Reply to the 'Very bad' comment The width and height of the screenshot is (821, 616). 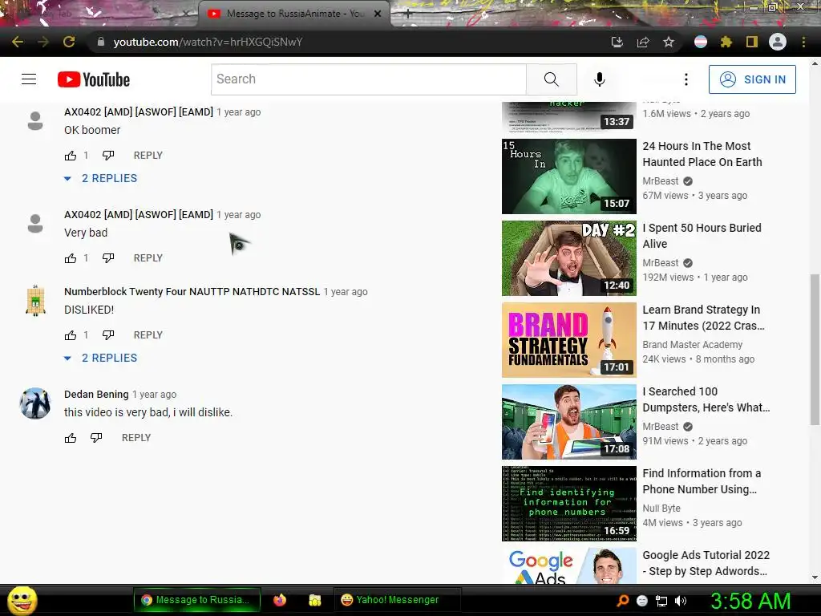tap(148, 258)
